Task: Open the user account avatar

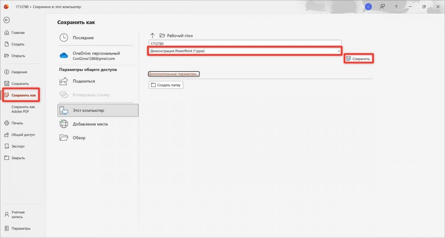Action: 368,7
